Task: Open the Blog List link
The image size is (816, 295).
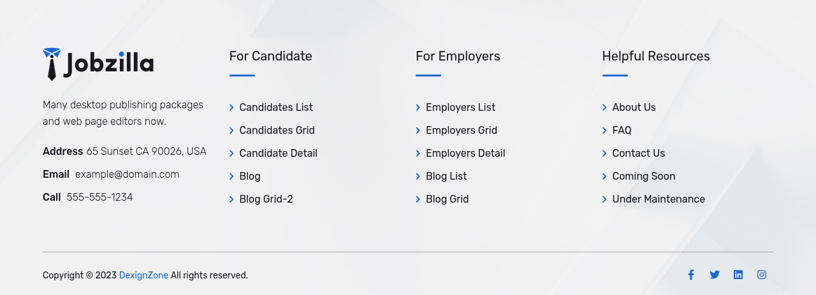Action: 446,176
